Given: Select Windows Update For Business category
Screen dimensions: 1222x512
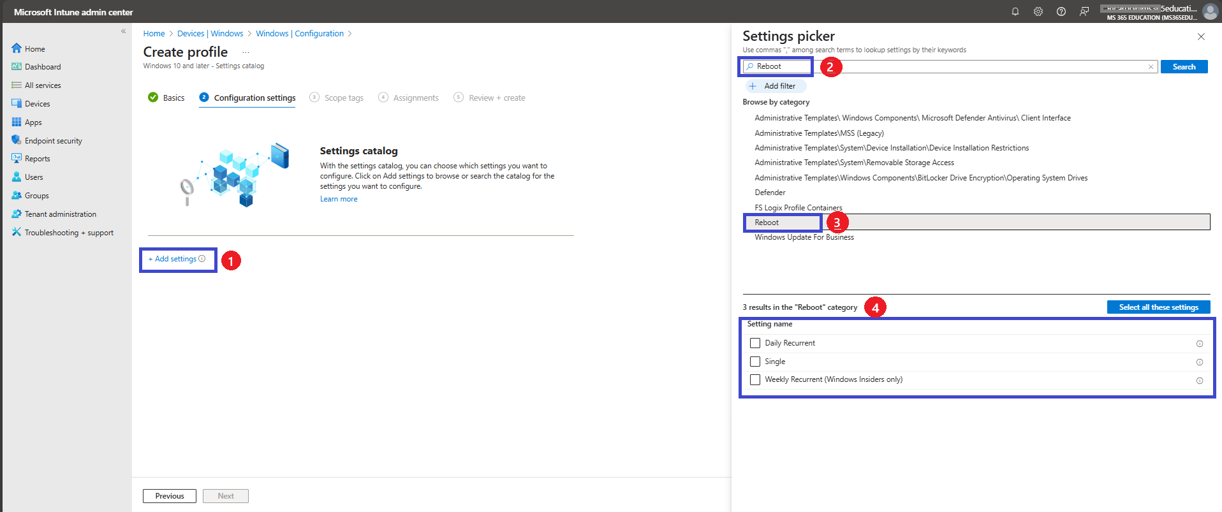Looking at the screenshot, I should [804, 237].
